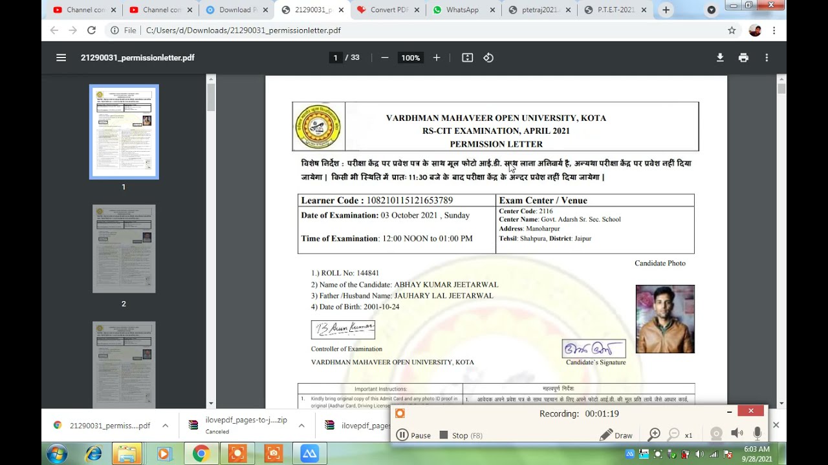The image size is (828, 465).
Task: Close the Chrome downloads bar
Action: 776,425
